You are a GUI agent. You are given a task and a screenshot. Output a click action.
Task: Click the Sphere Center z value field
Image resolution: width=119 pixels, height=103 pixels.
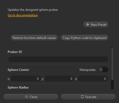pos(93,79)
